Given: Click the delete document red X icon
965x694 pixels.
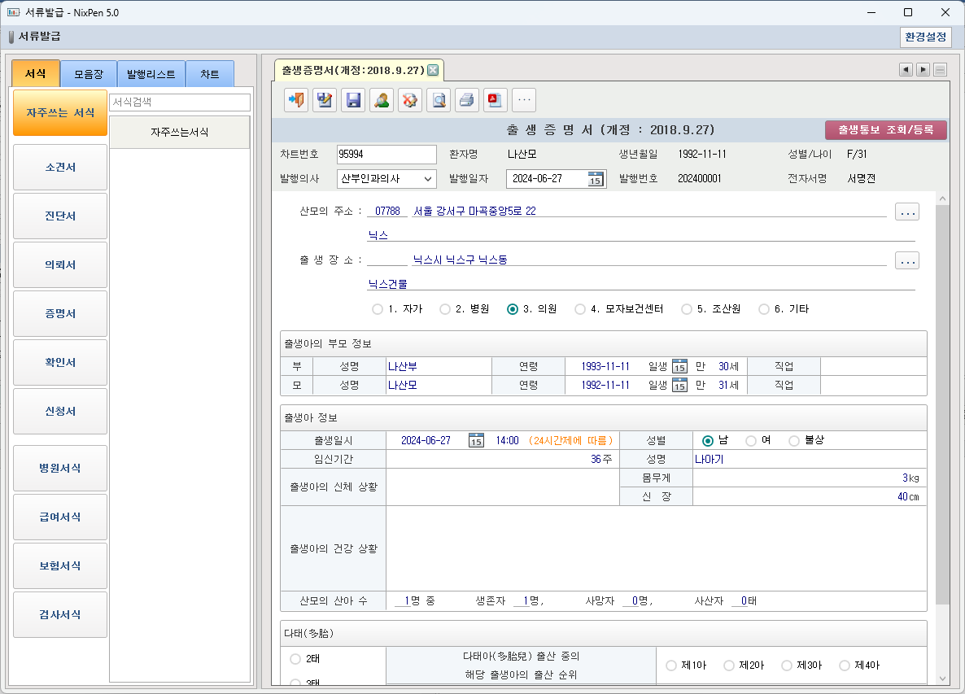Looking at the screenshot, I should (x=410, y=100).
